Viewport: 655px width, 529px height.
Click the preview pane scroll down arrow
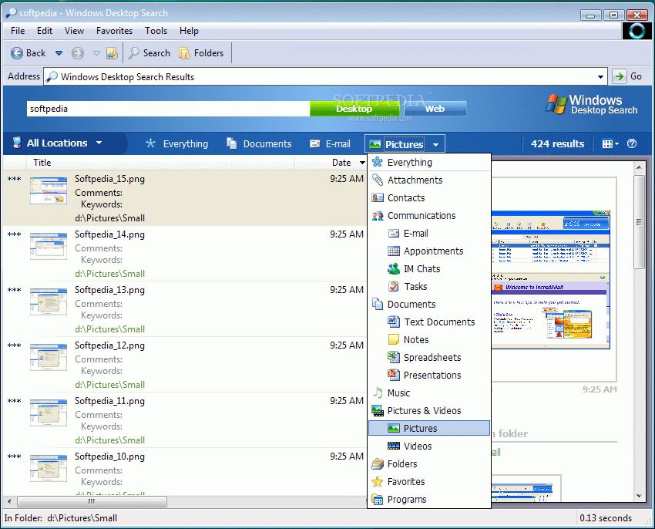639,497
